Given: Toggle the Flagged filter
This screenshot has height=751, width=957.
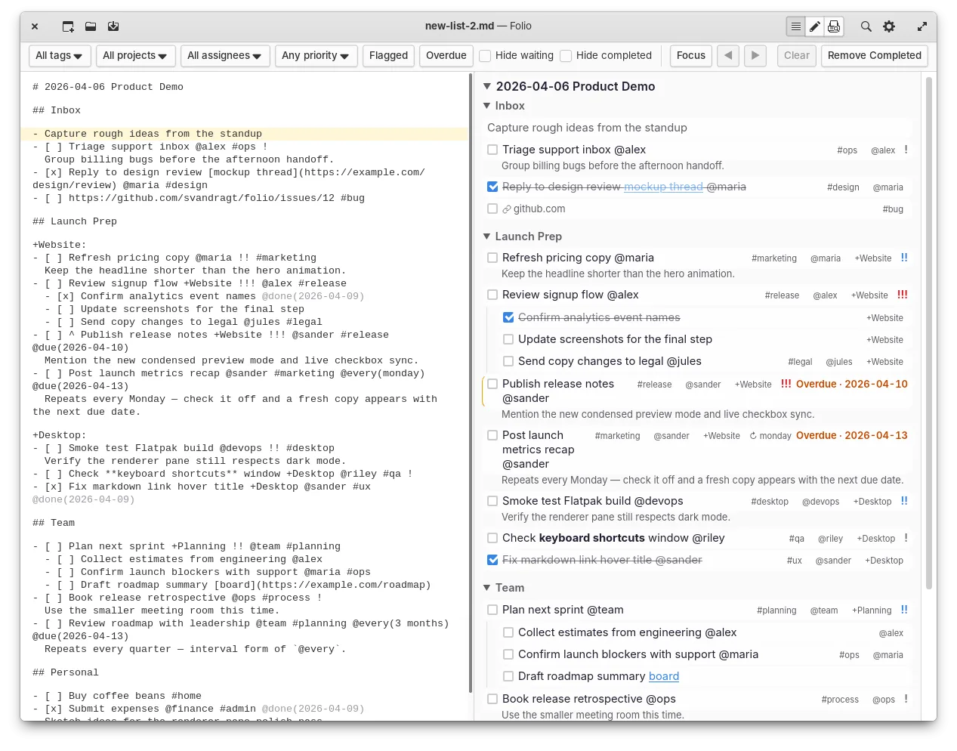Looking at the screenshot, I should click(389, 55).
